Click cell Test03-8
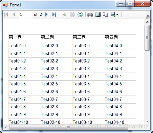This screenshot has width=153, height=133. click(88, 107)
